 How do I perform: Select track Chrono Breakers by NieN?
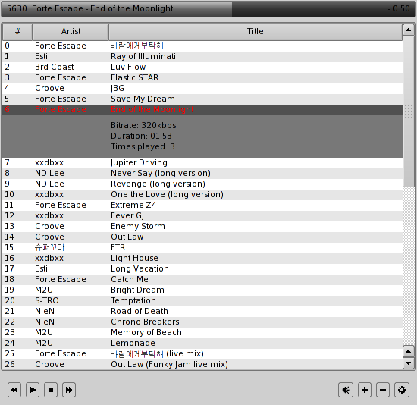point(202,322)
